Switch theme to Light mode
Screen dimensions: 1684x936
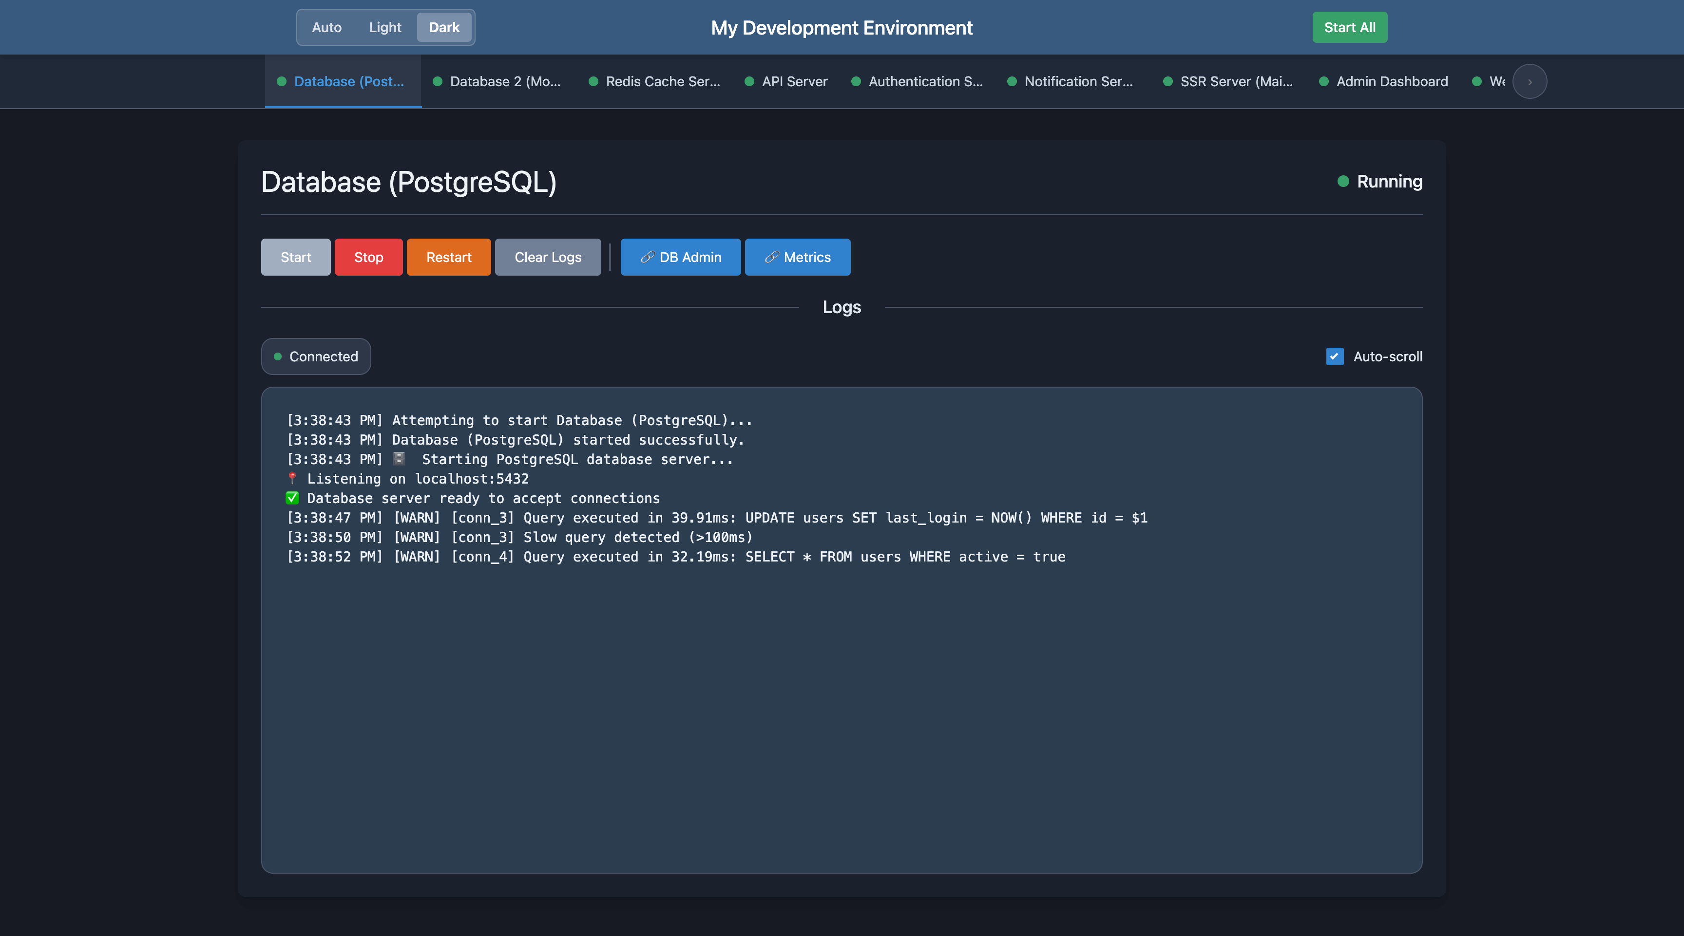[385, 27]
